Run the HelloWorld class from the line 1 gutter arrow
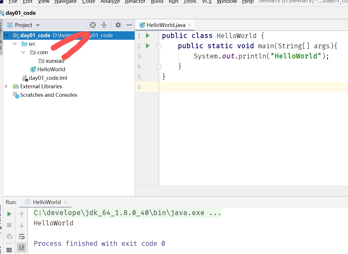Screen dimensions: 348x254 [148, 36]
